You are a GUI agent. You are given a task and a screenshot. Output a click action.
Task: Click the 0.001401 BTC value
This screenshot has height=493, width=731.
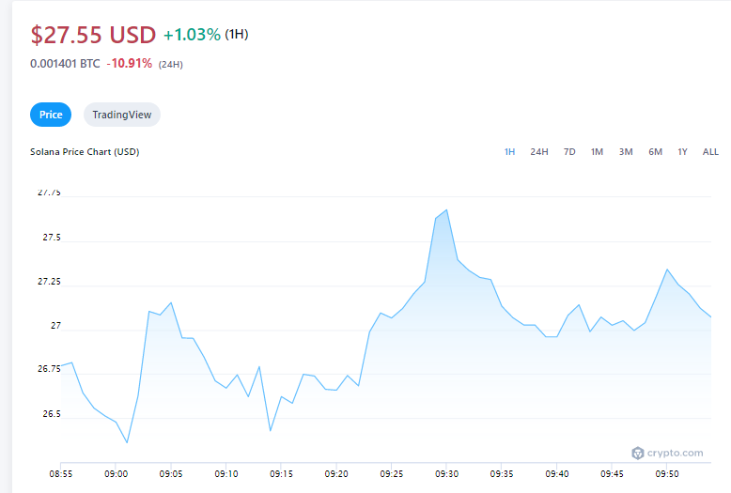coord(65,63)
